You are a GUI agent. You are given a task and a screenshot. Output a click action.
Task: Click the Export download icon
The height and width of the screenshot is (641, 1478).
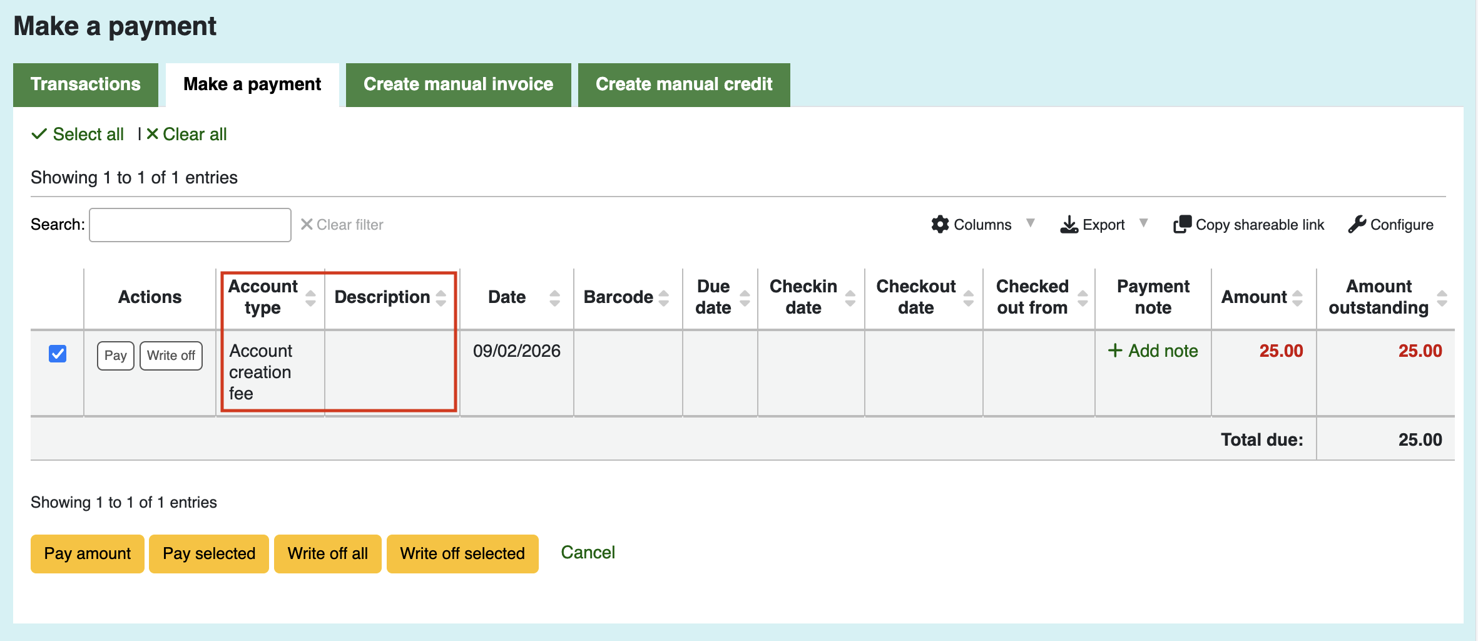[x=1069, y=224]
